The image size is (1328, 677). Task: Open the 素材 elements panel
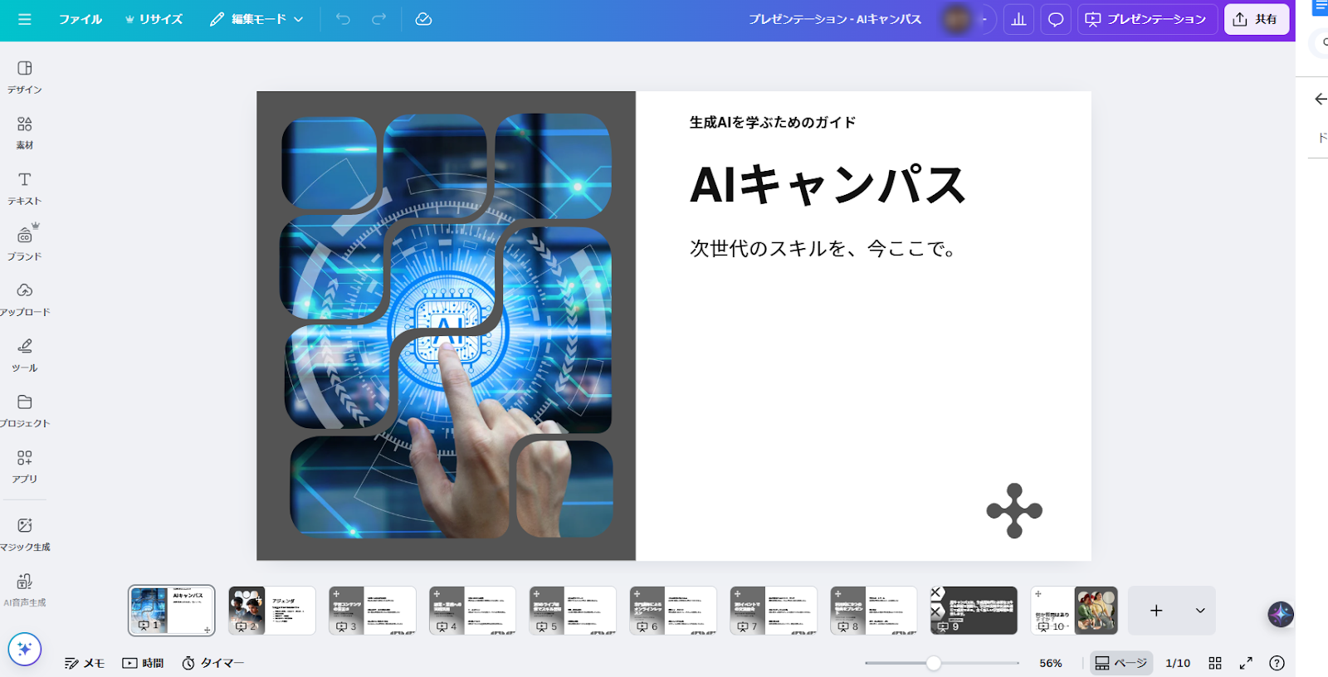pyautogui.click(x=25, y=132)
